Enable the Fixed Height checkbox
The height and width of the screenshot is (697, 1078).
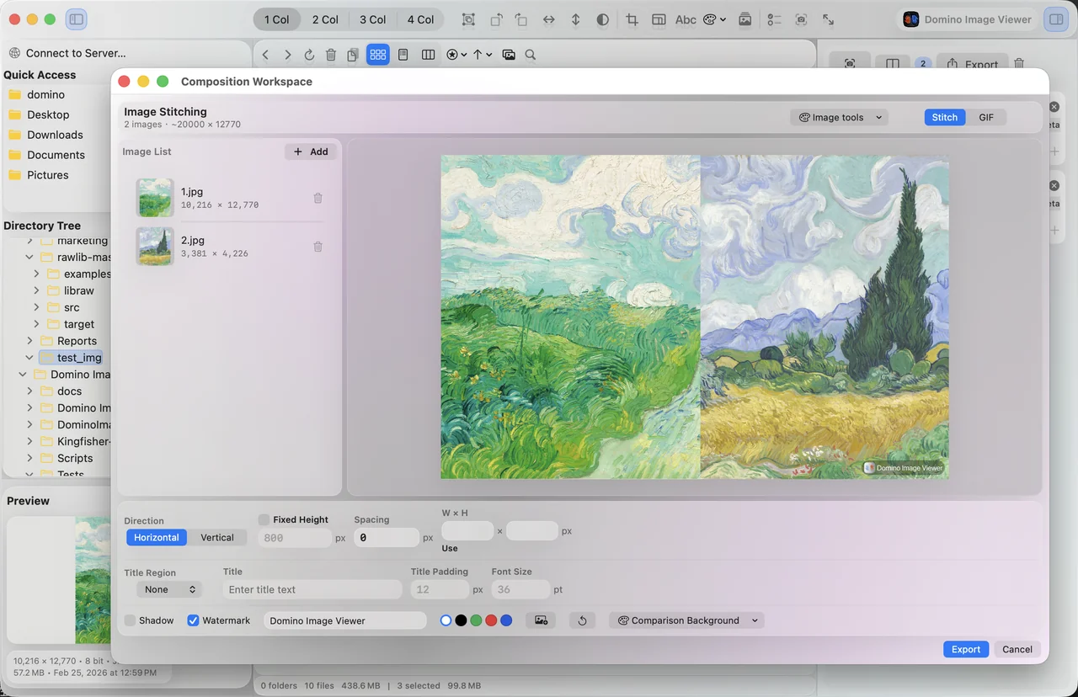pyautogui.click(x=264, y=520)
